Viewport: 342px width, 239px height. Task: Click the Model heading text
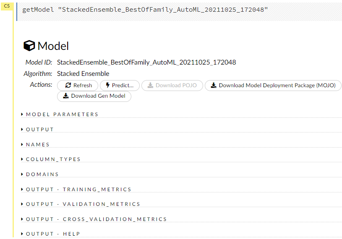point(53,46)
